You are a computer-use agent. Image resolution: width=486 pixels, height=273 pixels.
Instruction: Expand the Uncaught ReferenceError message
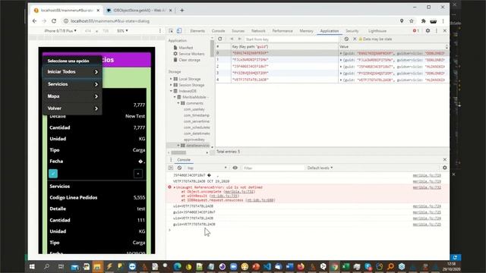click(x=174, y=187)
